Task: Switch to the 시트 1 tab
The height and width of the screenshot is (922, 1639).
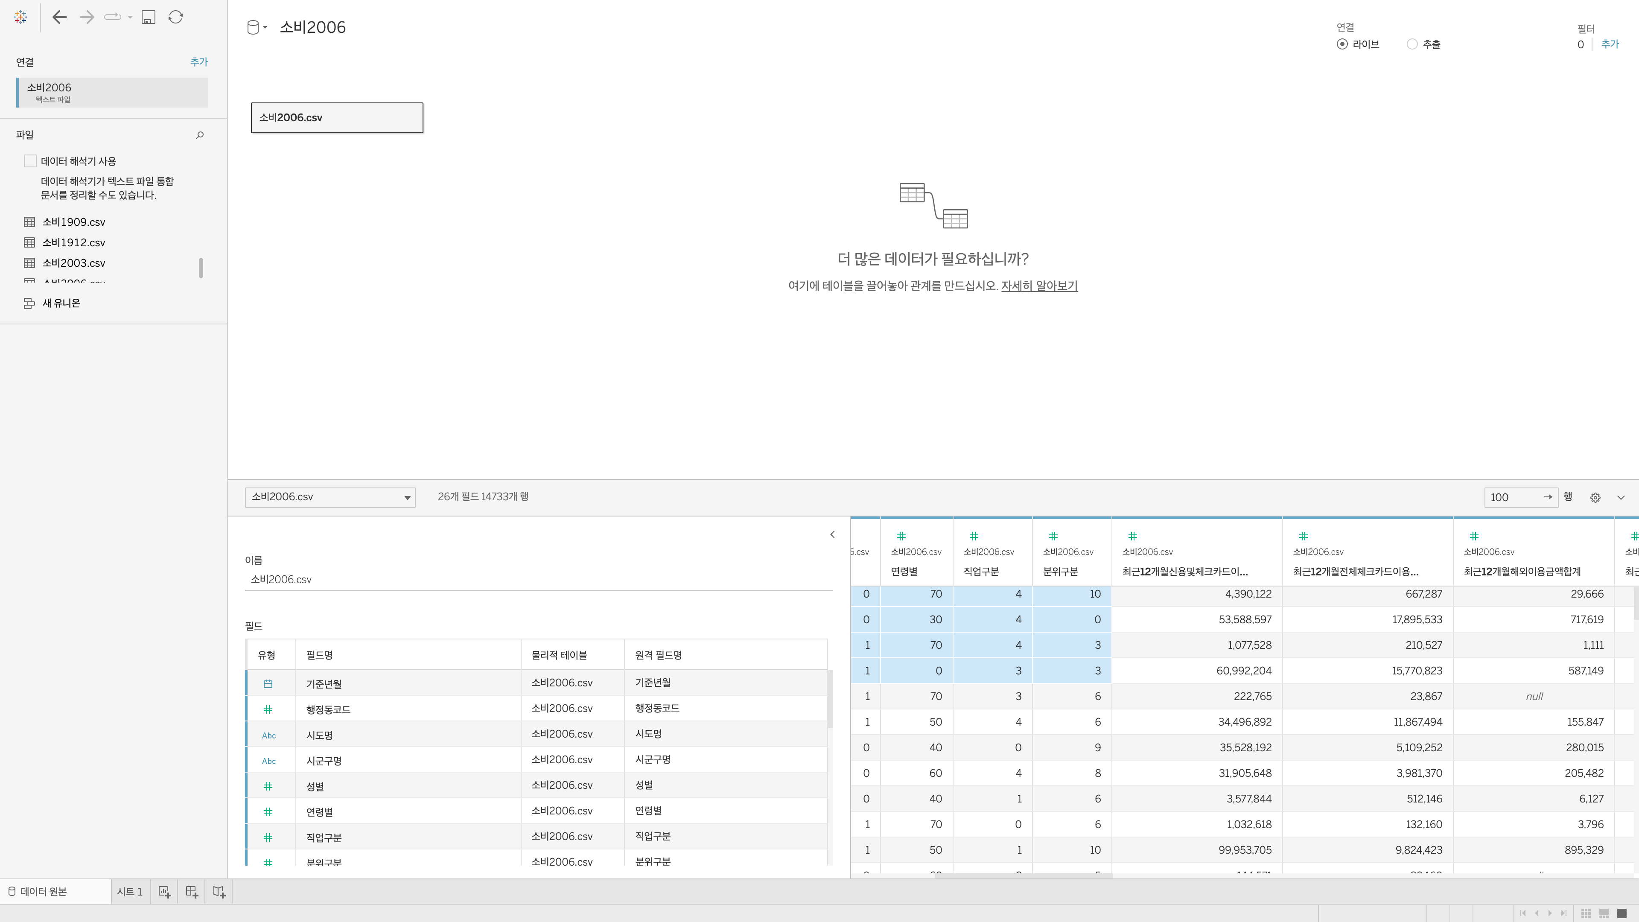Action: pyautogui.click(x=130, y=891)
